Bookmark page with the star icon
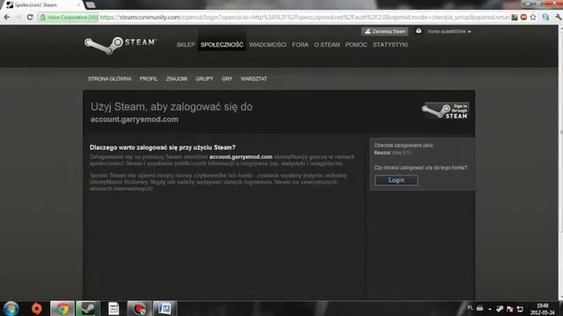Screen dimensions: 563x316 point(533,17)
